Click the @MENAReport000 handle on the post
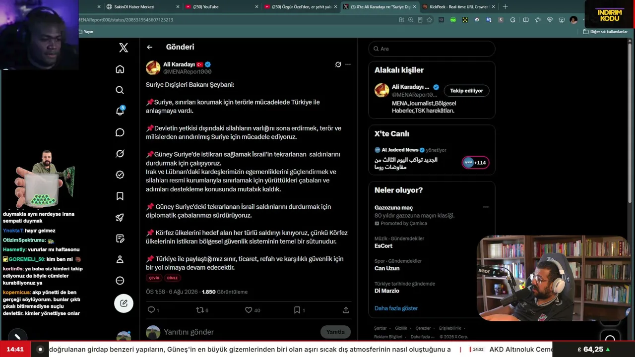 (188, 72)
